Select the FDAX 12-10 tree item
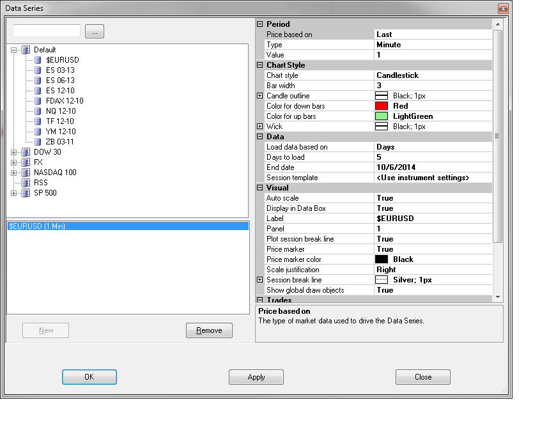Viewport: 533px width, 432px height. click(x=65, y=101)
